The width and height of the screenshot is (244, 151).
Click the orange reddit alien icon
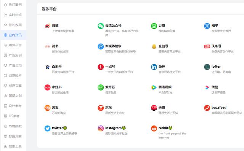click(154, 128)
